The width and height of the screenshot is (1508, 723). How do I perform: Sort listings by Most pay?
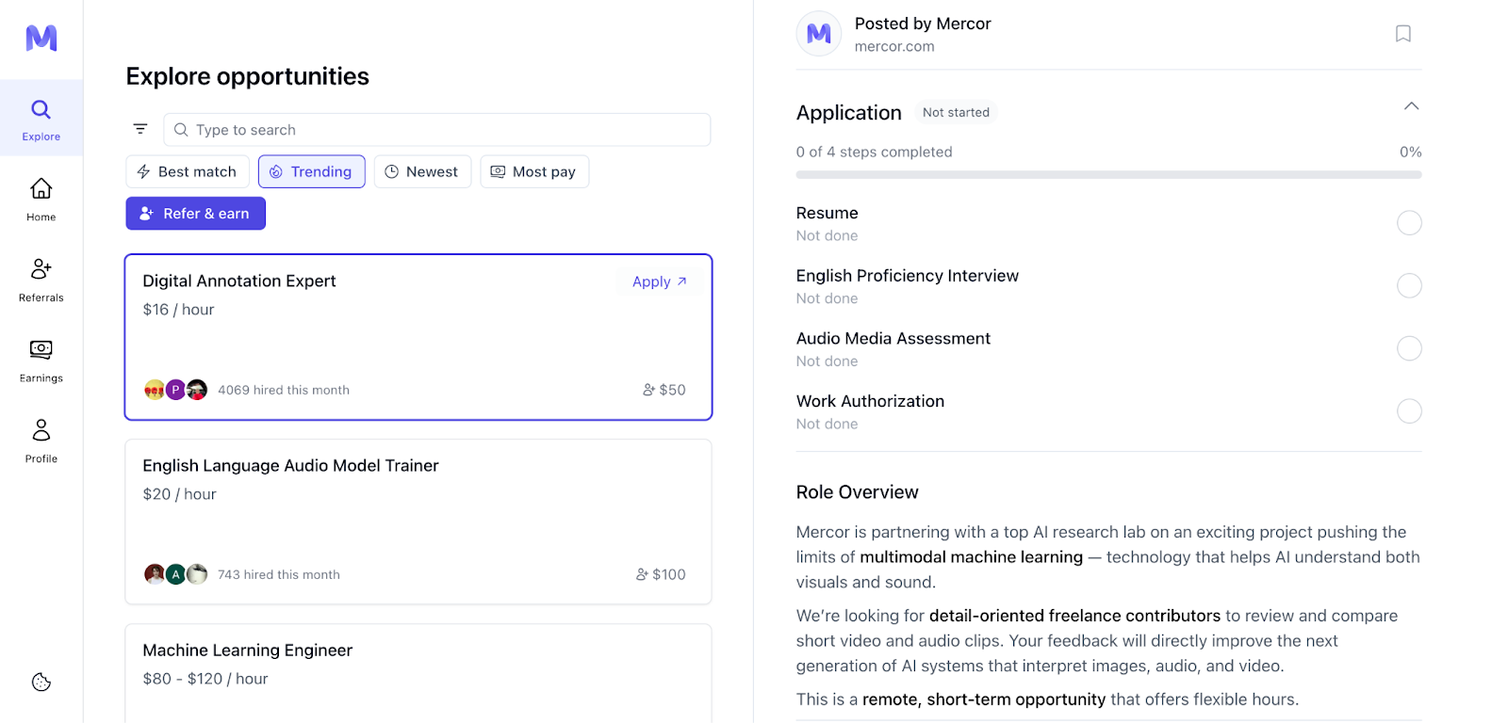coord(534,171)
